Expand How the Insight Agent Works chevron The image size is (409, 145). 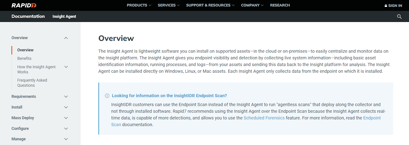66,67
